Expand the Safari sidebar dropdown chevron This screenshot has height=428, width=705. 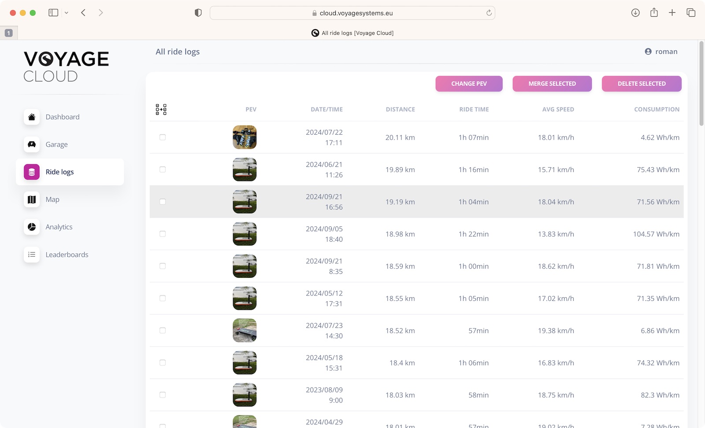[x=67, y=13]
